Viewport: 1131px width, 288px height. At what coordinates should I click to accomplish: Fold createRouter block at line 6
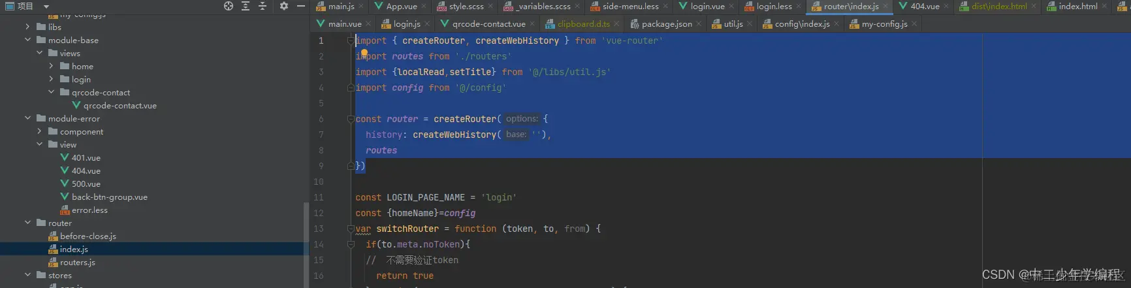pyautogui.click(x=351, y=119)
